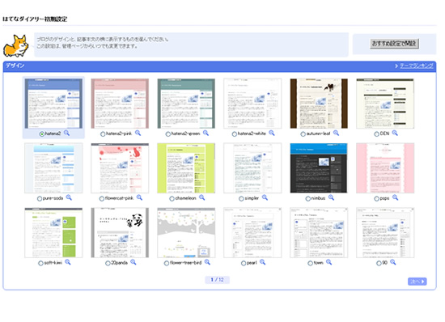
Task: Click the hatena2-white theme thumbnail
Action: point(252,104)
